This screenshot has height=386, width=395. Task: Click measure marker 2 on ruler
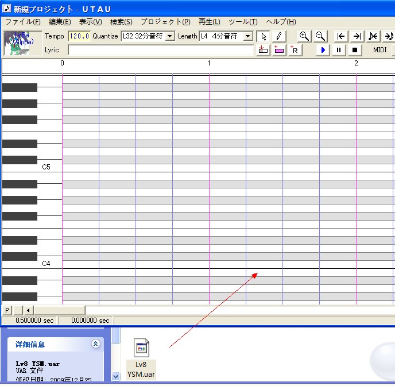(356, 63)
